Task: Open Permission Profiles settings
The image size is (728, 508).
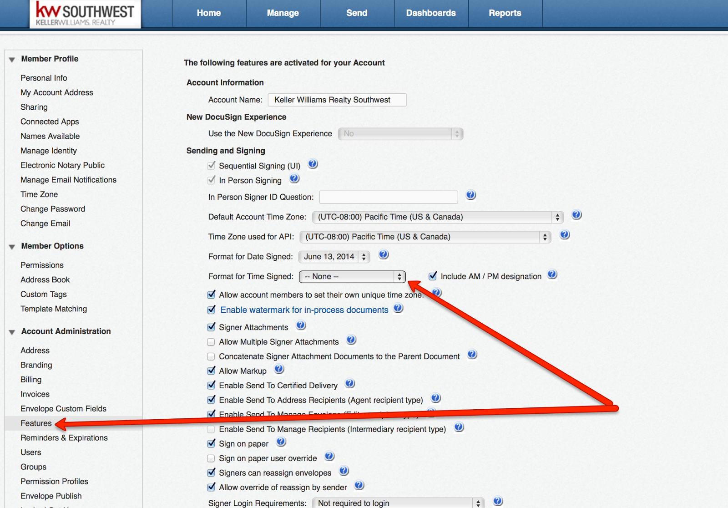Action: 54,481
